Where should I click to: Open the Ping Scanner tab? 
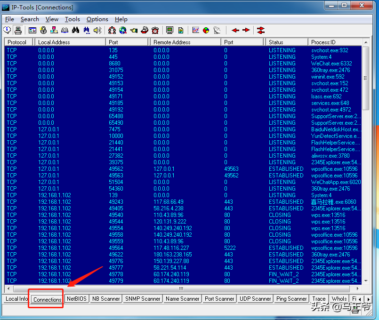tap(291, 299)
